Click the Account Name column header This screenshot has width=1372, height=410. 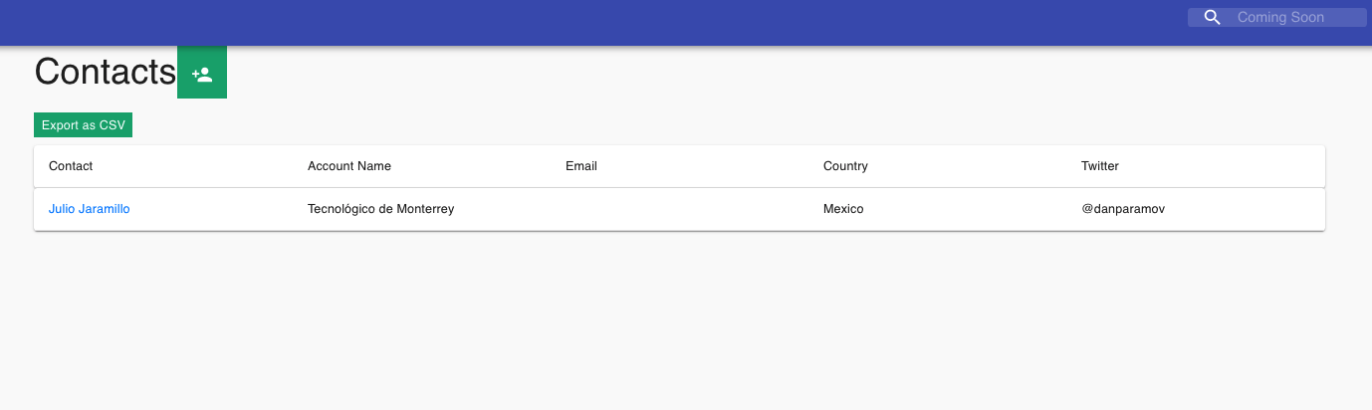[349, 166]
